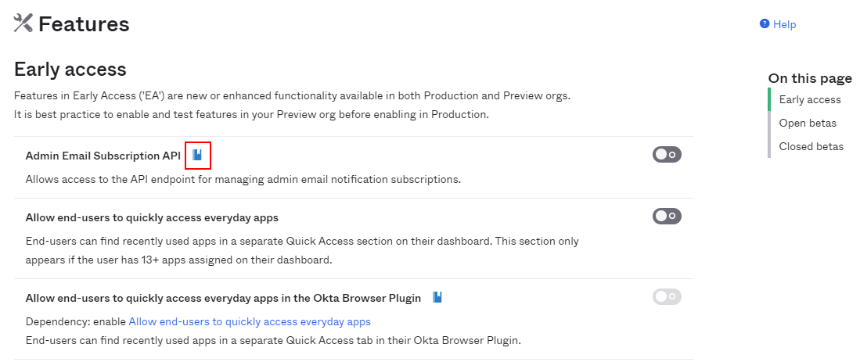Click the admin email notification subscriptions description
860x362 pixels.
(x=243, y=179)
